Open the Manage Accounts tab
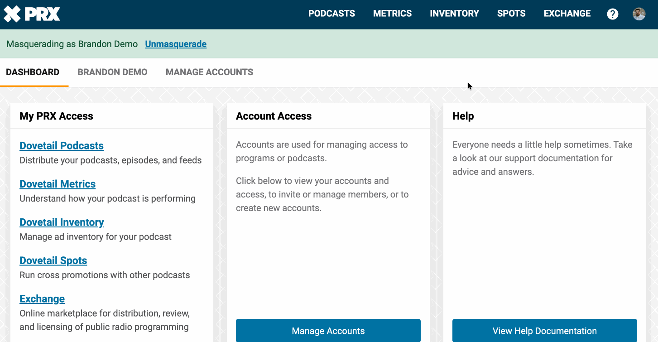 (x=209, y=72)
